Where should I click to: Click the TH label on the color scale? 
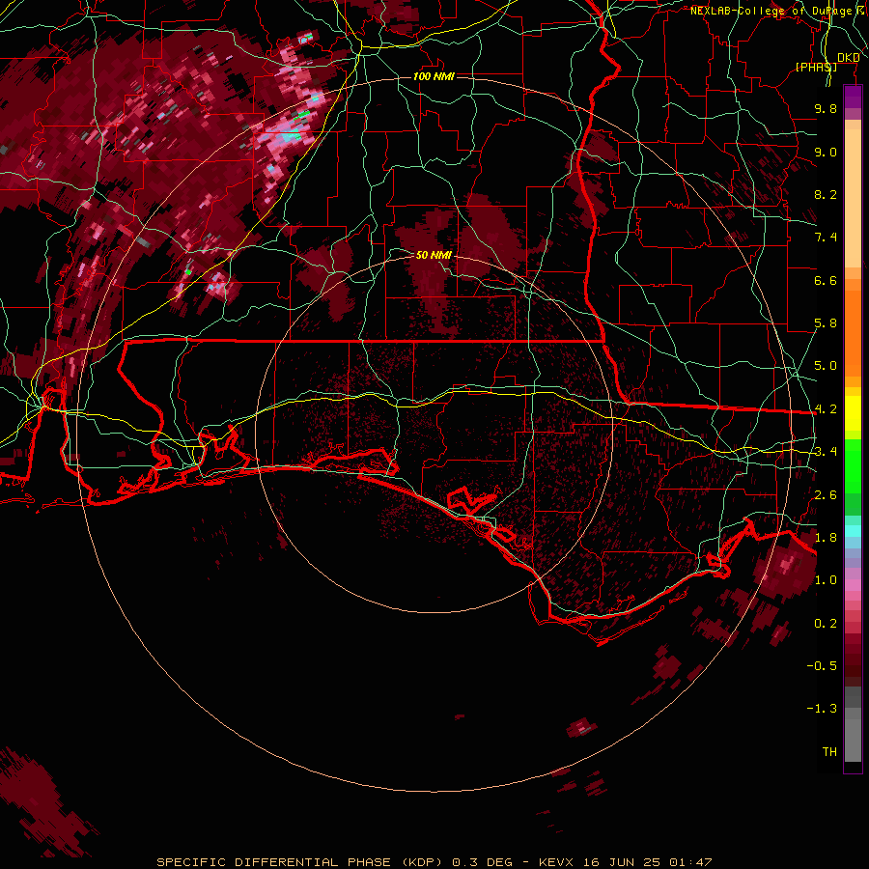pyautogui.click(x=829, y=752)
